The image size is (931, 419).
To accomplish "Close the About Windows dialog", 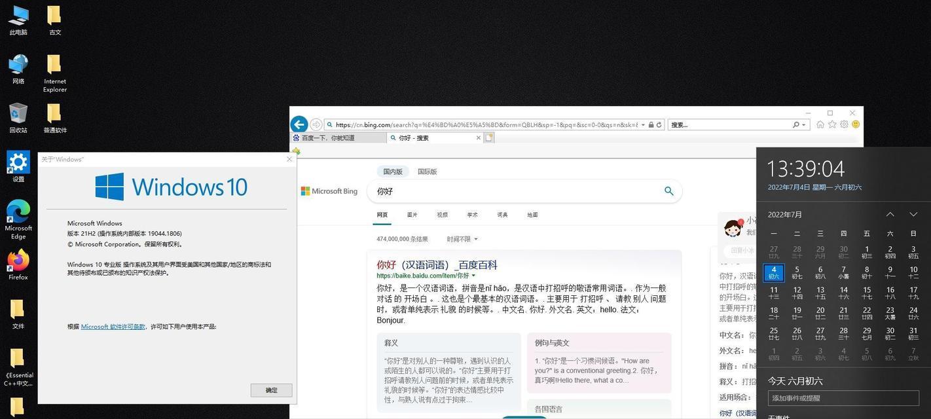I will [x=289, y=159].
